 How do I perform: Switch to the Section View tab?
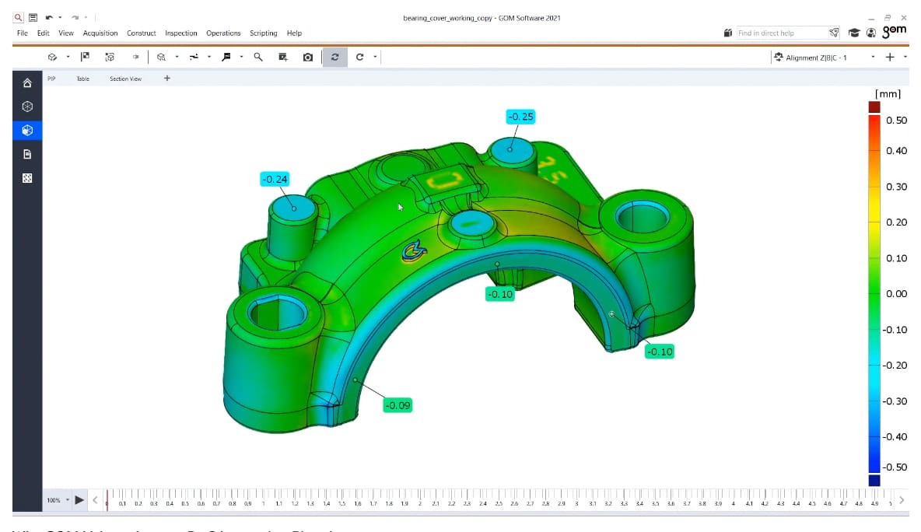click(125, 79)
